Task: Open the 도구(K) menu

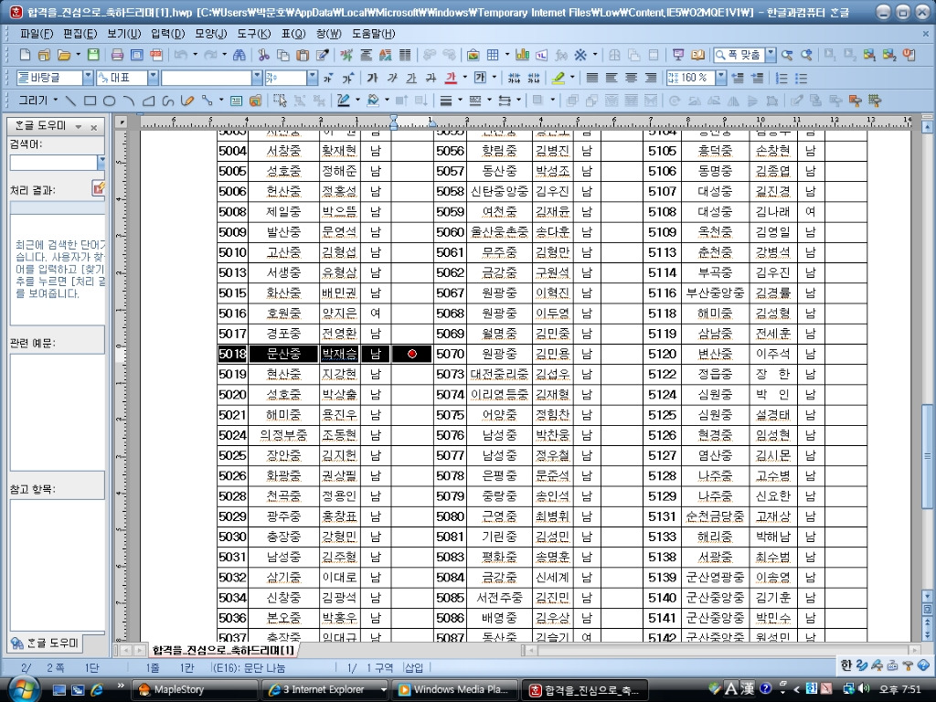Action: point(254,34)
